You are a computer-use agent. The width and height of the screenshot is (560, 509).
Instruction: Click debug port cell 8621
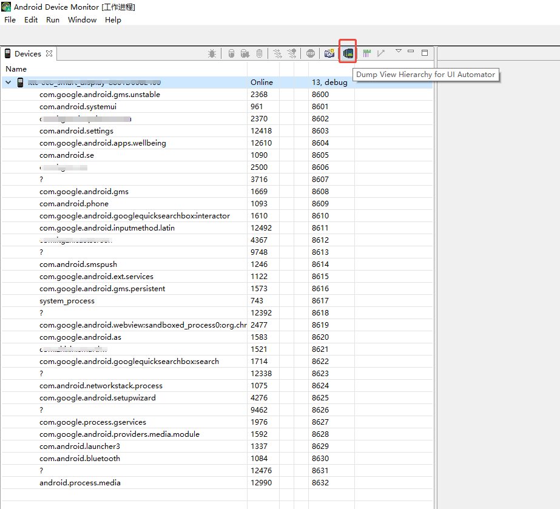click(x=320, y=349)
